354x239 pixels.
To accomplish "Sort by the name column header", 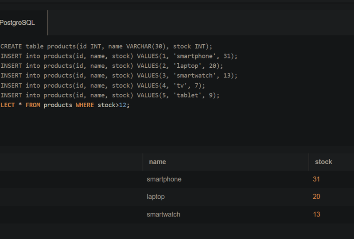I will (x=157, y=162).
